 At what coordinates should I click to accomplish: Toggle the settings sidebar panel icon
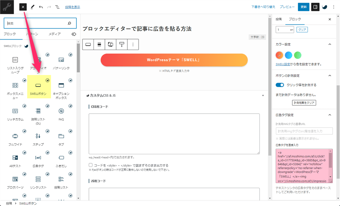(315, 7)
